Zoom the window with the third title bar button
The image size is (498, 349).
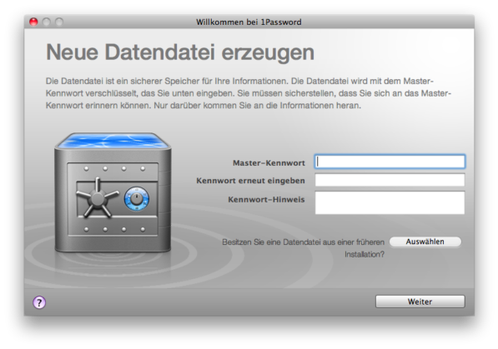tap(59, 22)
